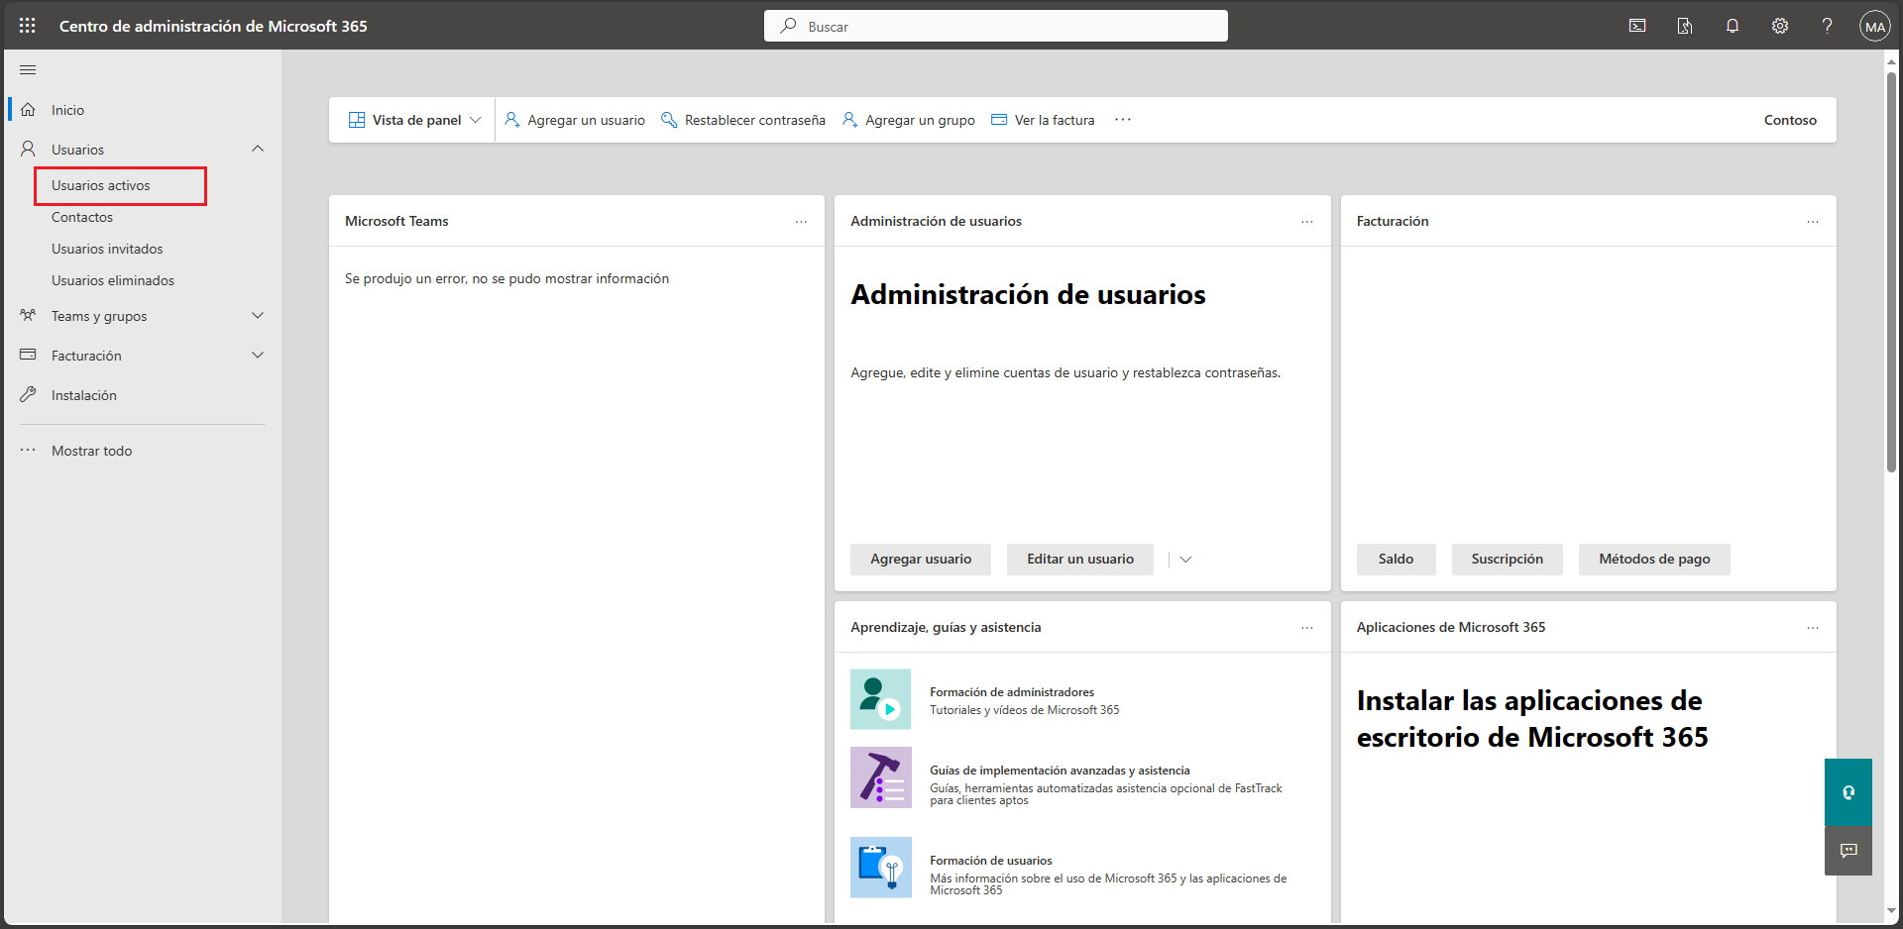Click Formación de administradores thumbnail
This screenshot has width=1903, height=929.
880,699
